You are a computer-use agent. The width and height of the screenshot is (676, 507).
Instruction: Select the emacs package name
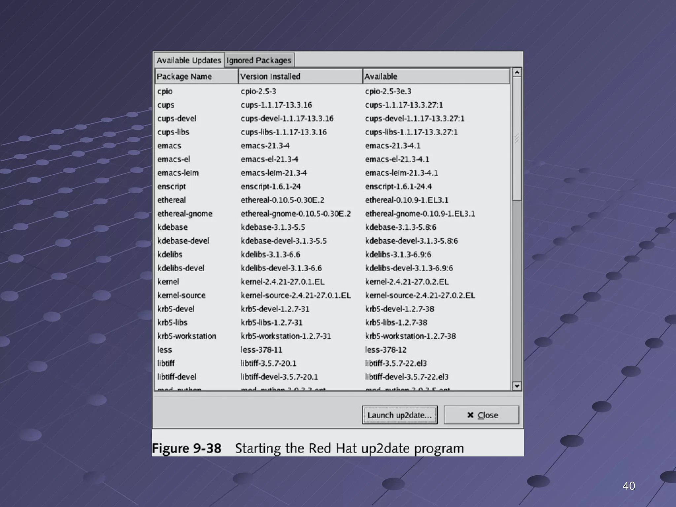pos(169,146)
